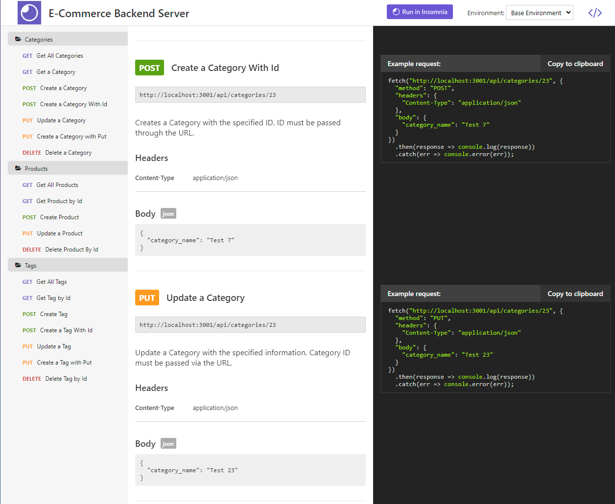Copy the PUT example request to clipboard
The width and height of the screenshot is (615, 504).
point(575,294)
